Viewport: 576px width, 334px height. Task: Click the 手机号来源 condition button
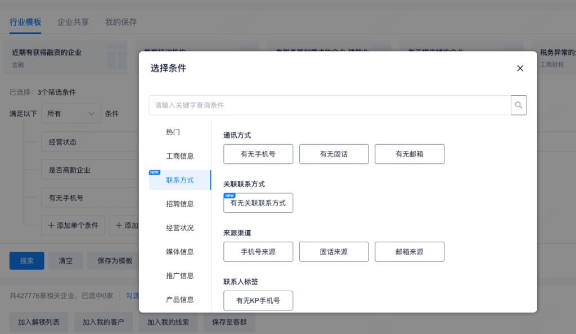point(258,252)
